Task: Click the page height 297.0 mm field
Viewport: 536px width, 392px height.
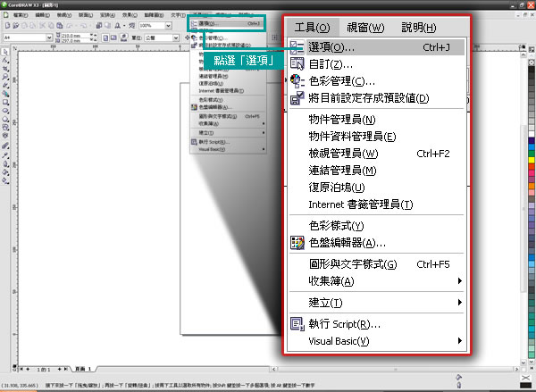Action: 74,40
